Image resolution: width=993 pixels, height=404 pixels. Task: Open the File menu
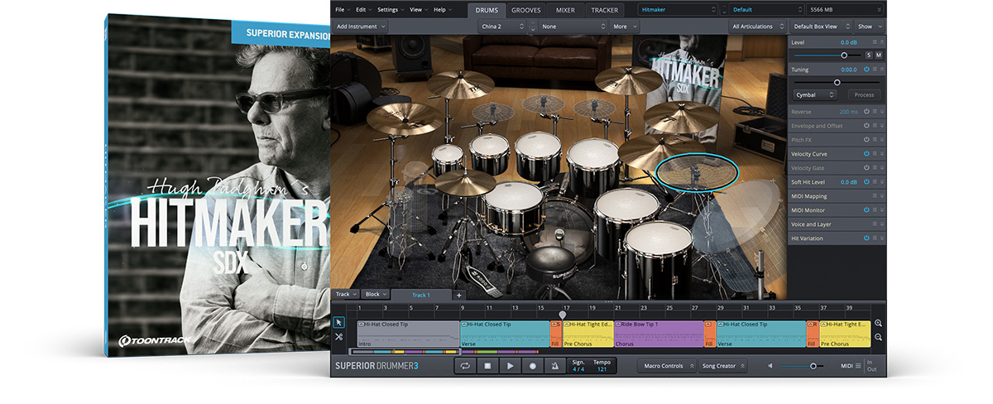343,10
